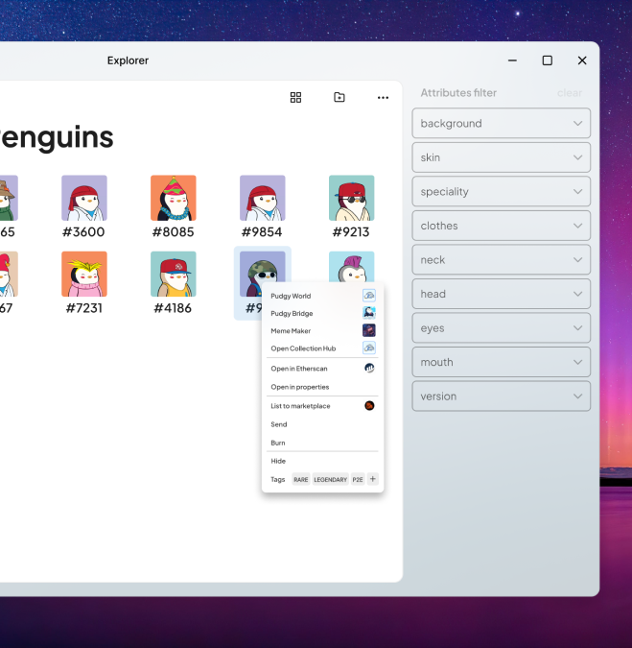Screen dimensions: 632x648
Task: Expand the eyes attribute filter
Action: tap(502, 327)
